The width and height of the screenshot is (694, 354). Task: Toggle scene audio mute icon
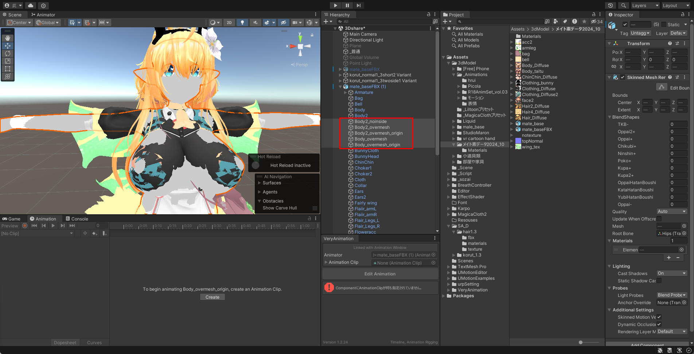(x=256, y=23)
